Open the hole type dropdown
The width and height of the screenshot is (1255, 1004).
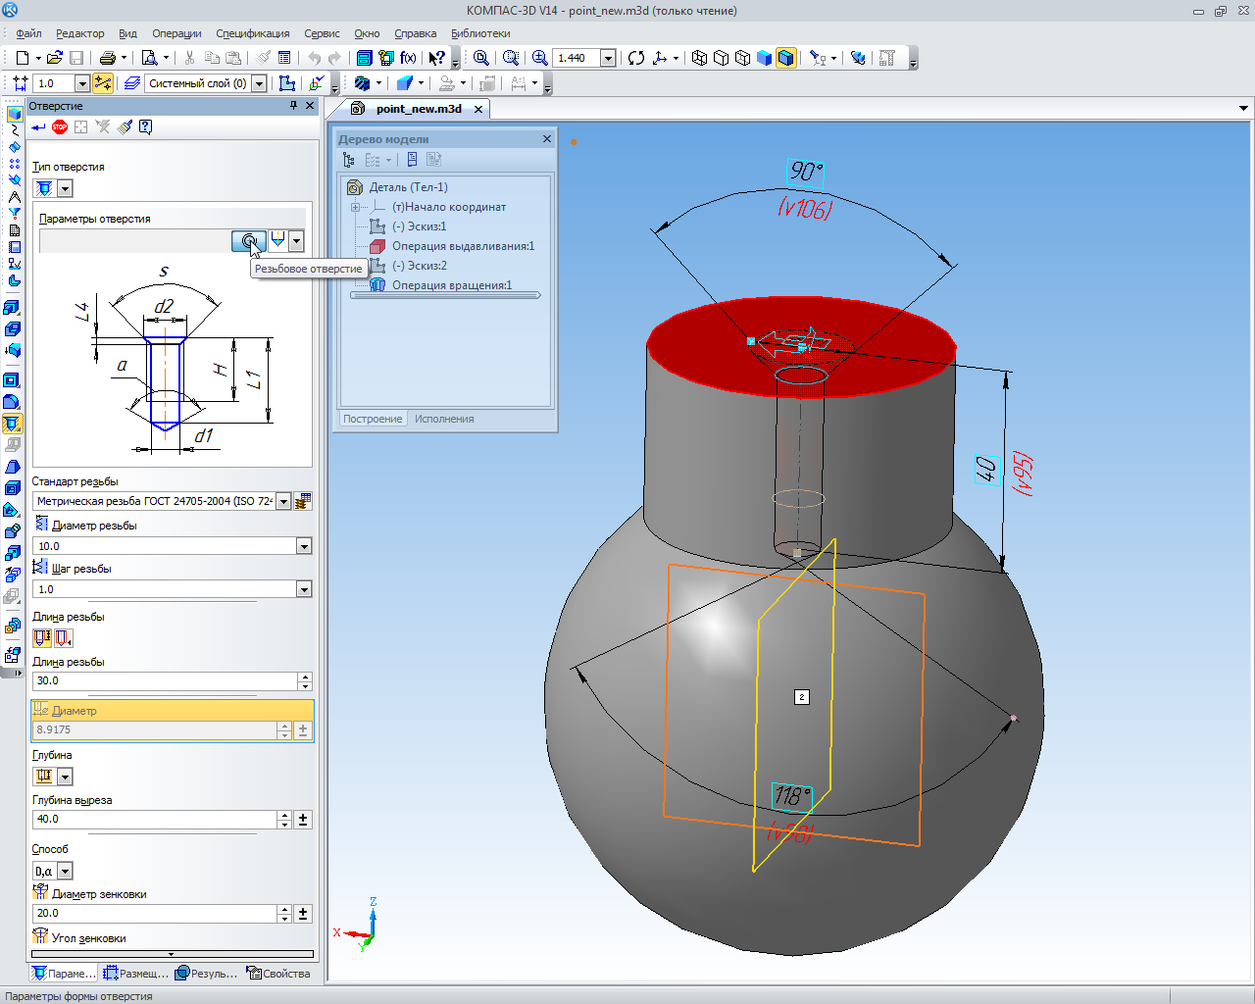(x=65, y=188)
